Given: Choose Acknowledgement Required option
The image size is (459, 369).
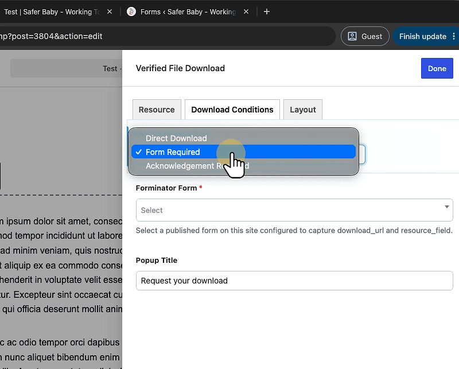Looking at the screenshot, I should (x=243, y=166).
